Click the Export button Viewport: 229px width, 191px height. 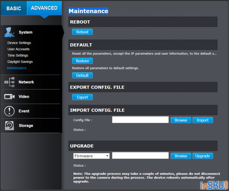click(x=82, y=97)
